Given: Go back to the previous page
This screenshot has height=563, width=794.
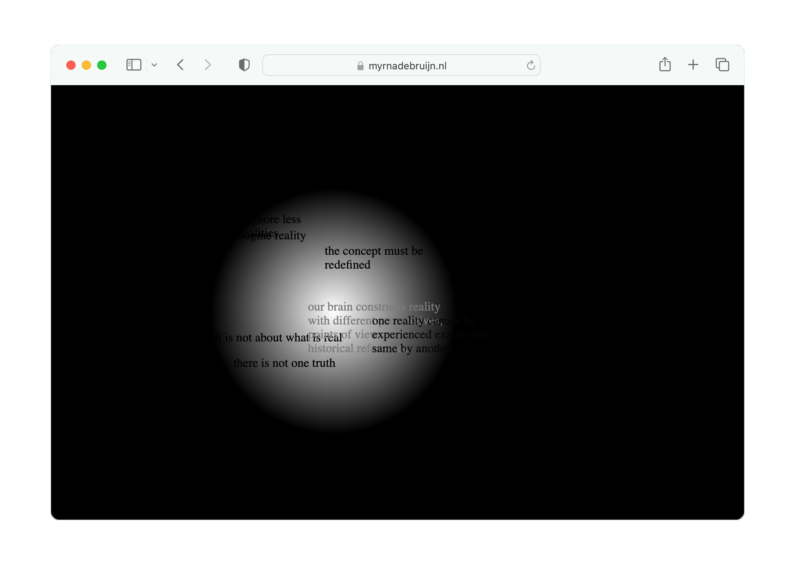Looking at the screenshot, I should coord(180,65).
